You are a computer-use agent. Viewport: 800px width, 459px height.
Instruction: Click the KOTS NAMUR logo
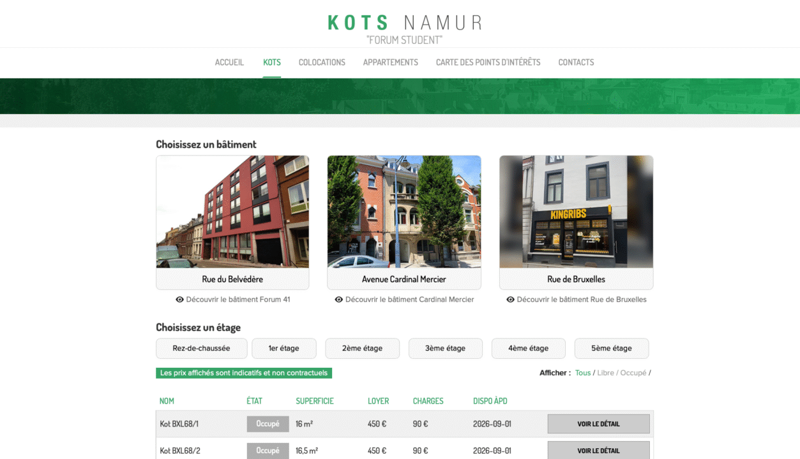click(404, 30)
